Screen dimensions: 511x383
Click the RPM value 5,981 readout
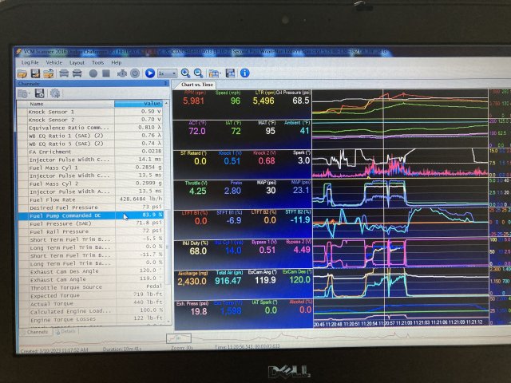pos(193,101)
